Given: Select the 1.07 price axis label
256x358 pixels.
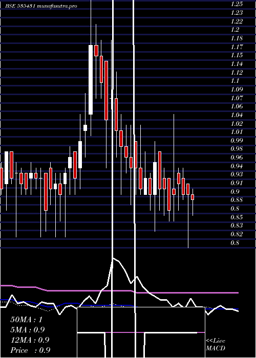Looking at the screenshot, I should click(237, 98).
